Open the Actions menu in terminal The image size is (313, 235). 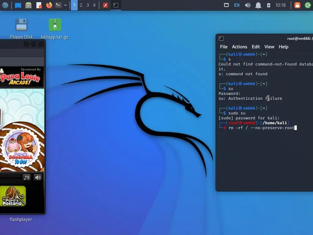pyautogui.click(x=239, y=47)
